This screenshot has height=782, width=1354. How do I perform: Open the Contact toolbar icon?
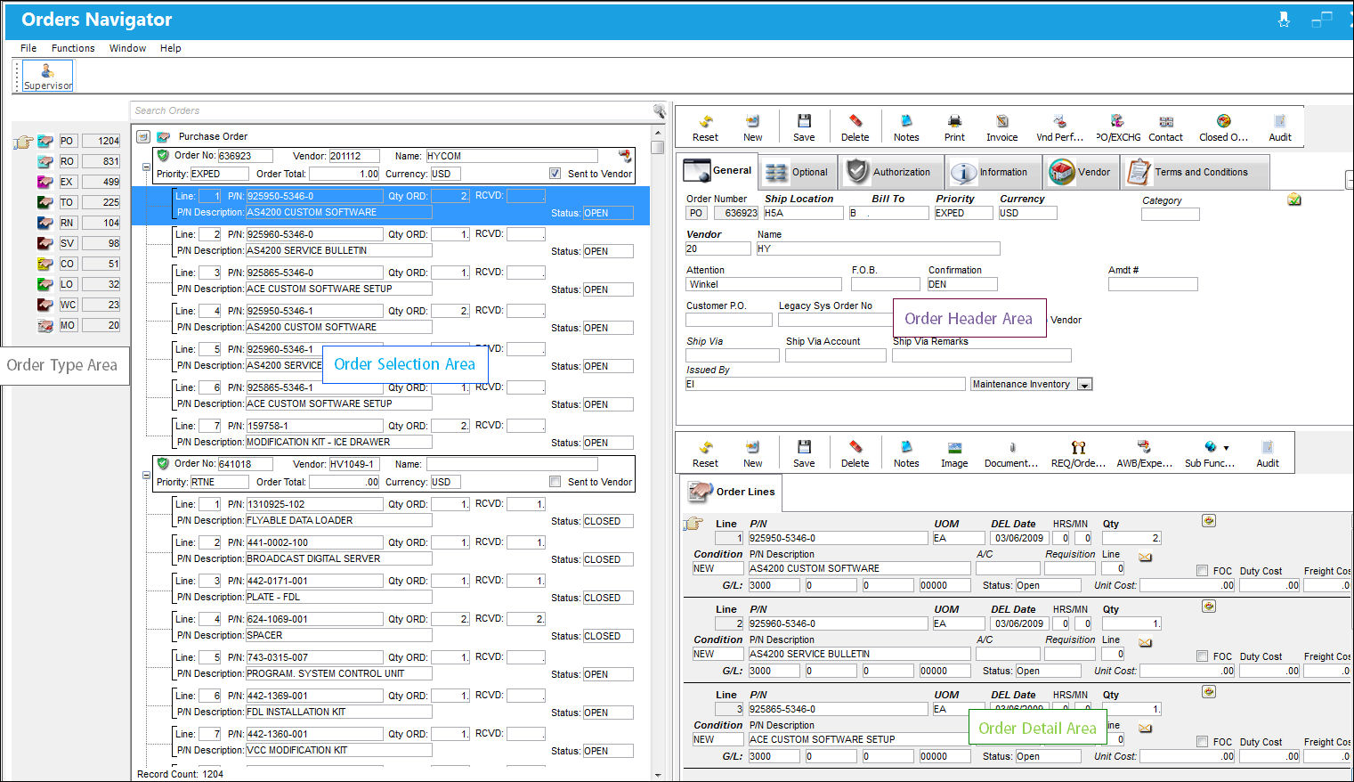1165,127
